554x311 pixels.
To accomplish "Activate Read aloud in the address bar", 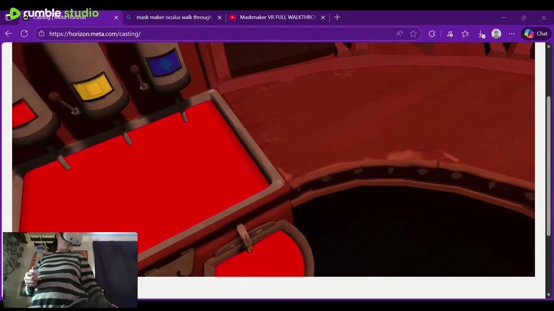I will 399,34.
